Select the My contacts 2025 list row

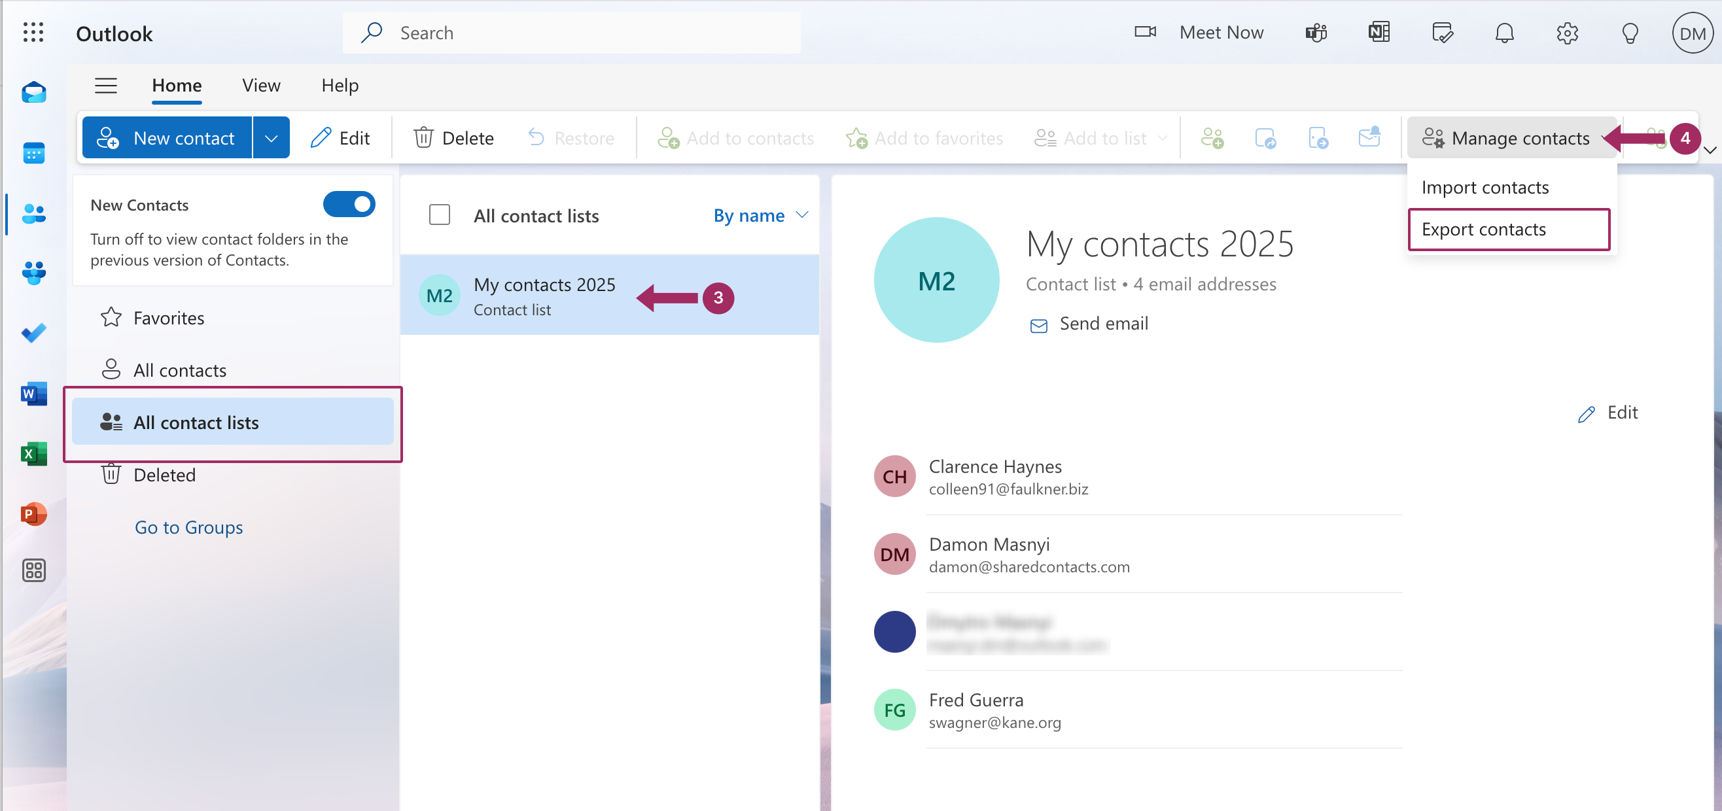(x=610, y=295)
